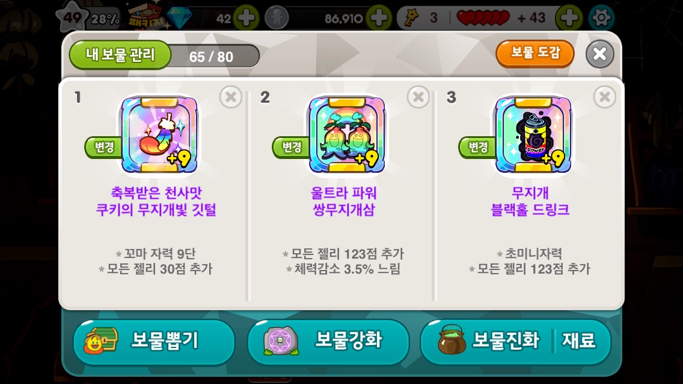Add coins using plus beside 86,910
Screen dimensions: 683x384
point(379,18)
